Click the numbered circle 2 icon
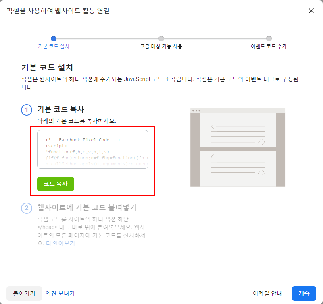 (26, 208)
